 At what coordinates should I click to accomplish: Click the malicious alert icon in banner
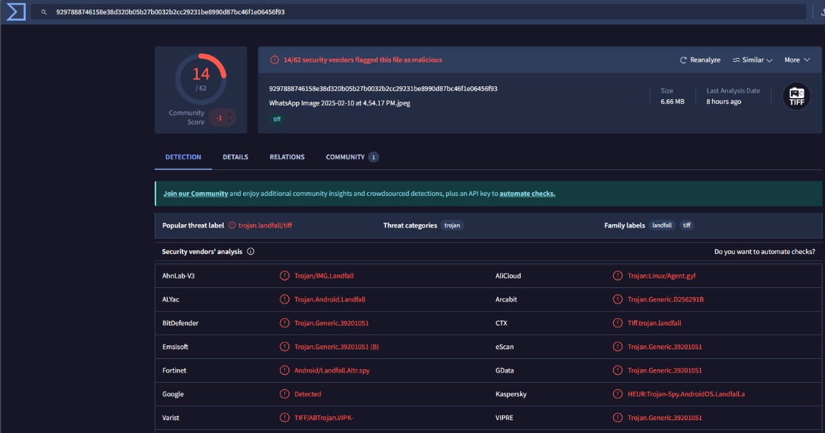275,60
